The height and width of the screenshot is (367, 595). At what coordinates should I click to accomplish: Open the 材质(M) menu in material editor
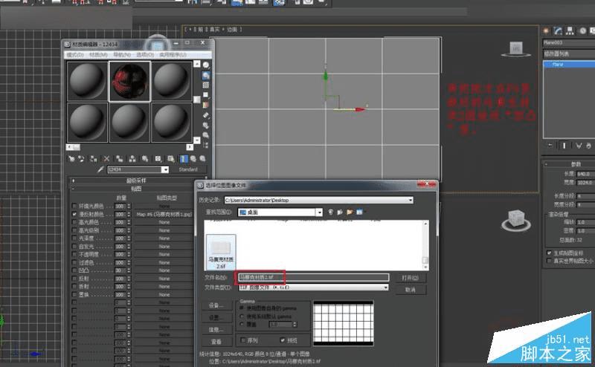99,55
